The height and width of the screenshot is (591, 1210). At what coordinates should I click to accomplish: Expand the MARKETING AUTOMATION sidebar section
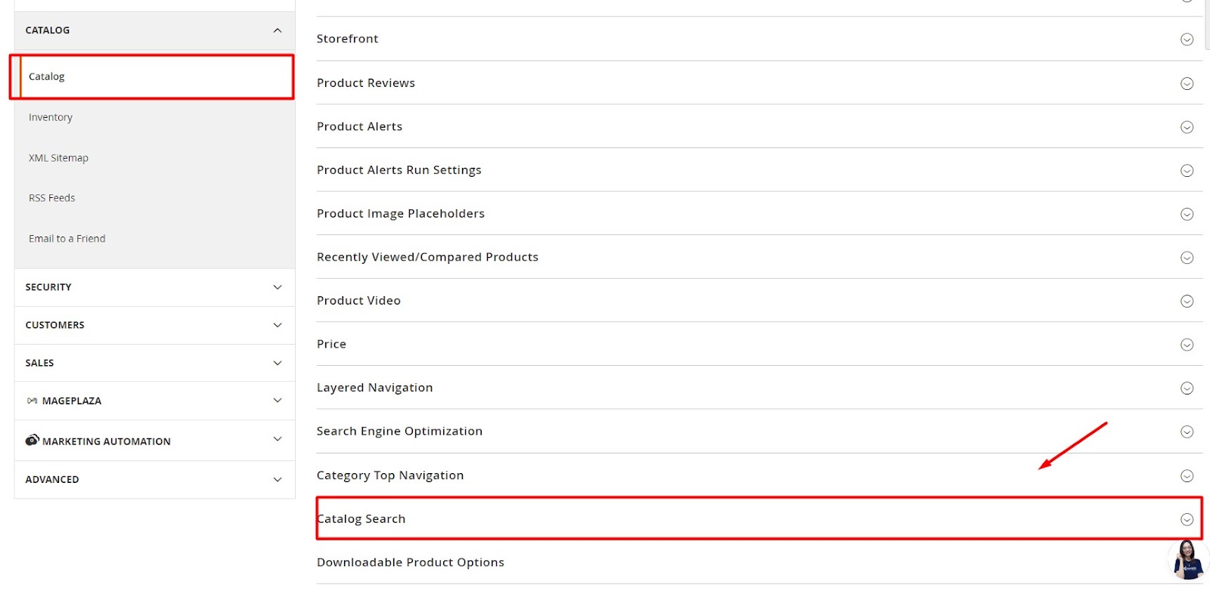(x=154, y=441)
